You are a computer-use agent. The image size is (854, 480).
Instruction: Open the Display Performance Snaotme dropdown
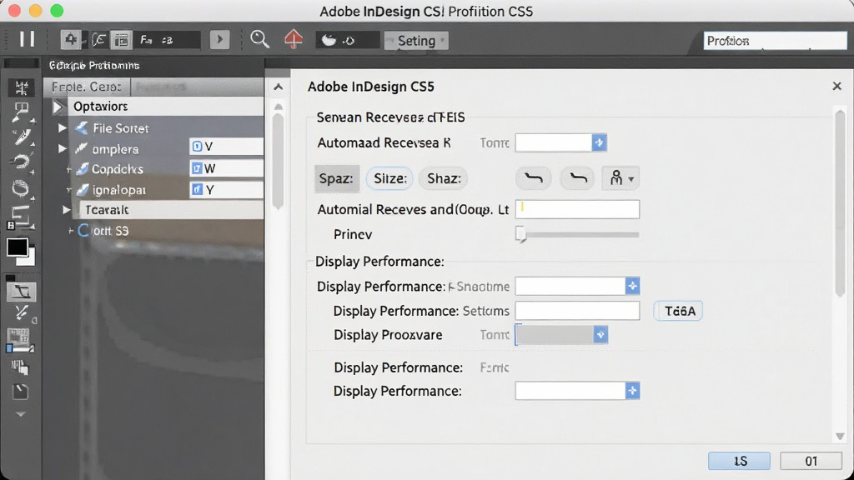click(x=632, y=286)
